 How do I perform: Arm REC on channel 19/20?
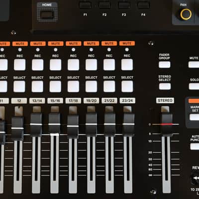91,65
